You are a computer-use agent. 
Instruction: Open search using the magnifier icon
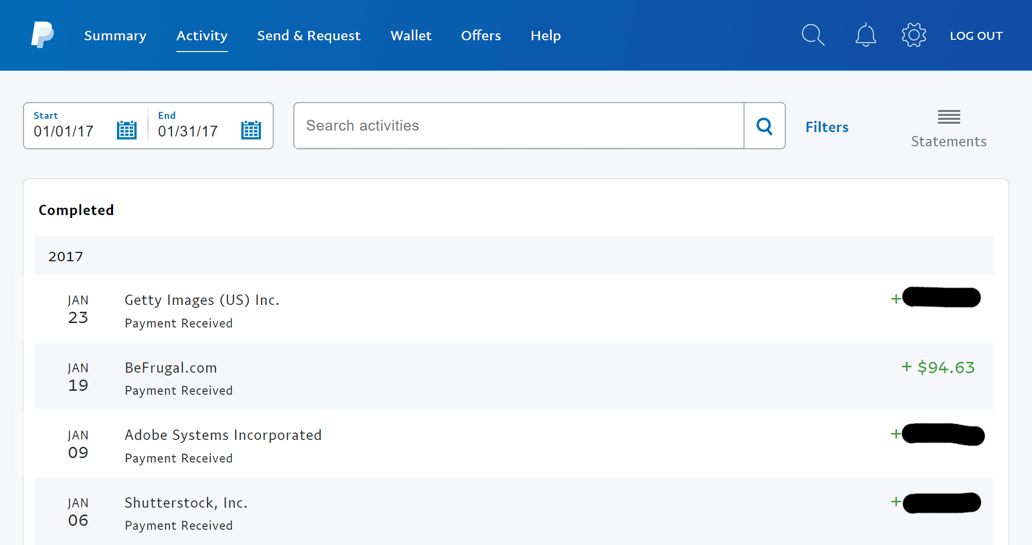click(x=813, y=35)
